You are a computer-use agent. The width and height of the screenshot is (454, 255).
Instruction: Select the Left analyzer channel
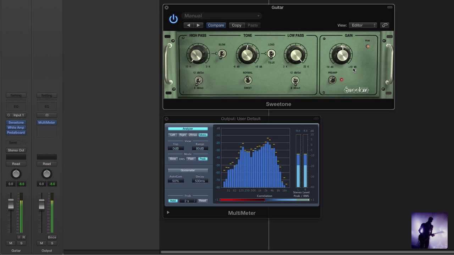click(173, 135)
